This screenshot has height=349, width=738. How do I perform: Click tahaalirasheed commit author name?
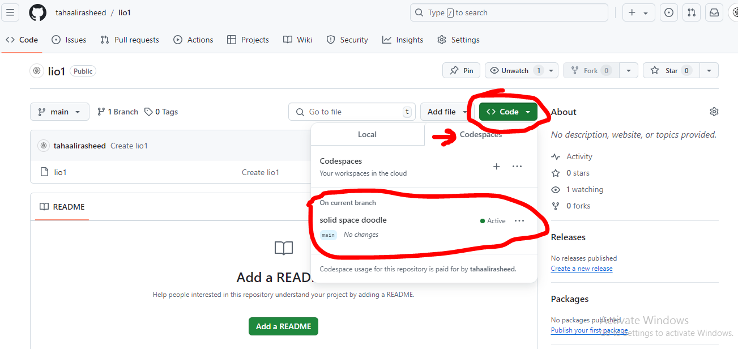click(x=80, y=146)
